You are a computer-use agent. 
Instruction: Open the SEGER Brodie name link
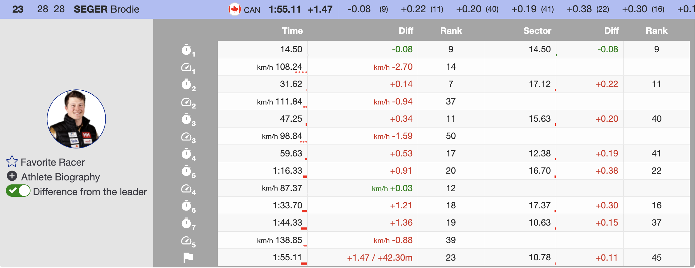[106, 9]
